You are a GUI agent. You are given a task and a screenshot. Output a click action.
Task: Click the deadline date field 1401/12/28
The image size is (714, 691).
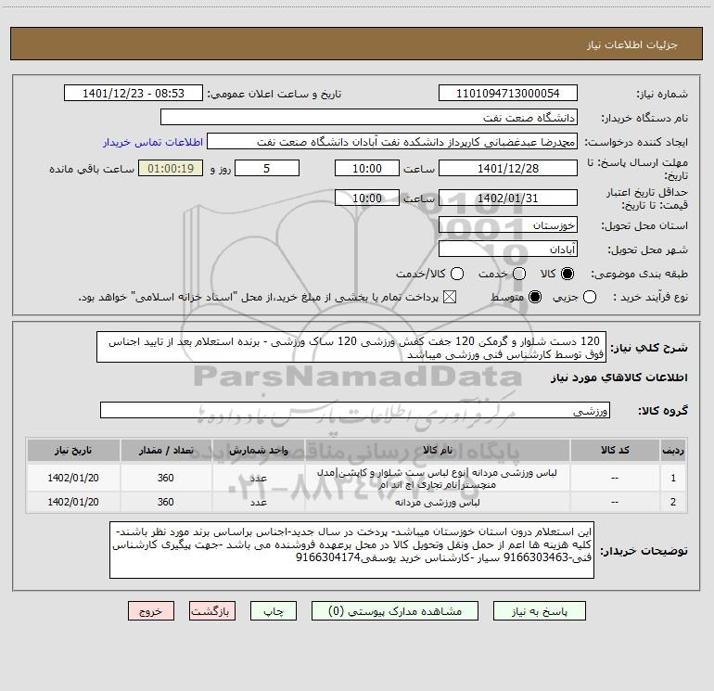pos(508,168)
